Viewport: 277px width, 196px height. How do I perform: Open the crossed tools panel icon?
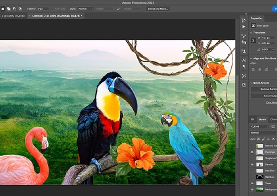click(x=244, y=76)
